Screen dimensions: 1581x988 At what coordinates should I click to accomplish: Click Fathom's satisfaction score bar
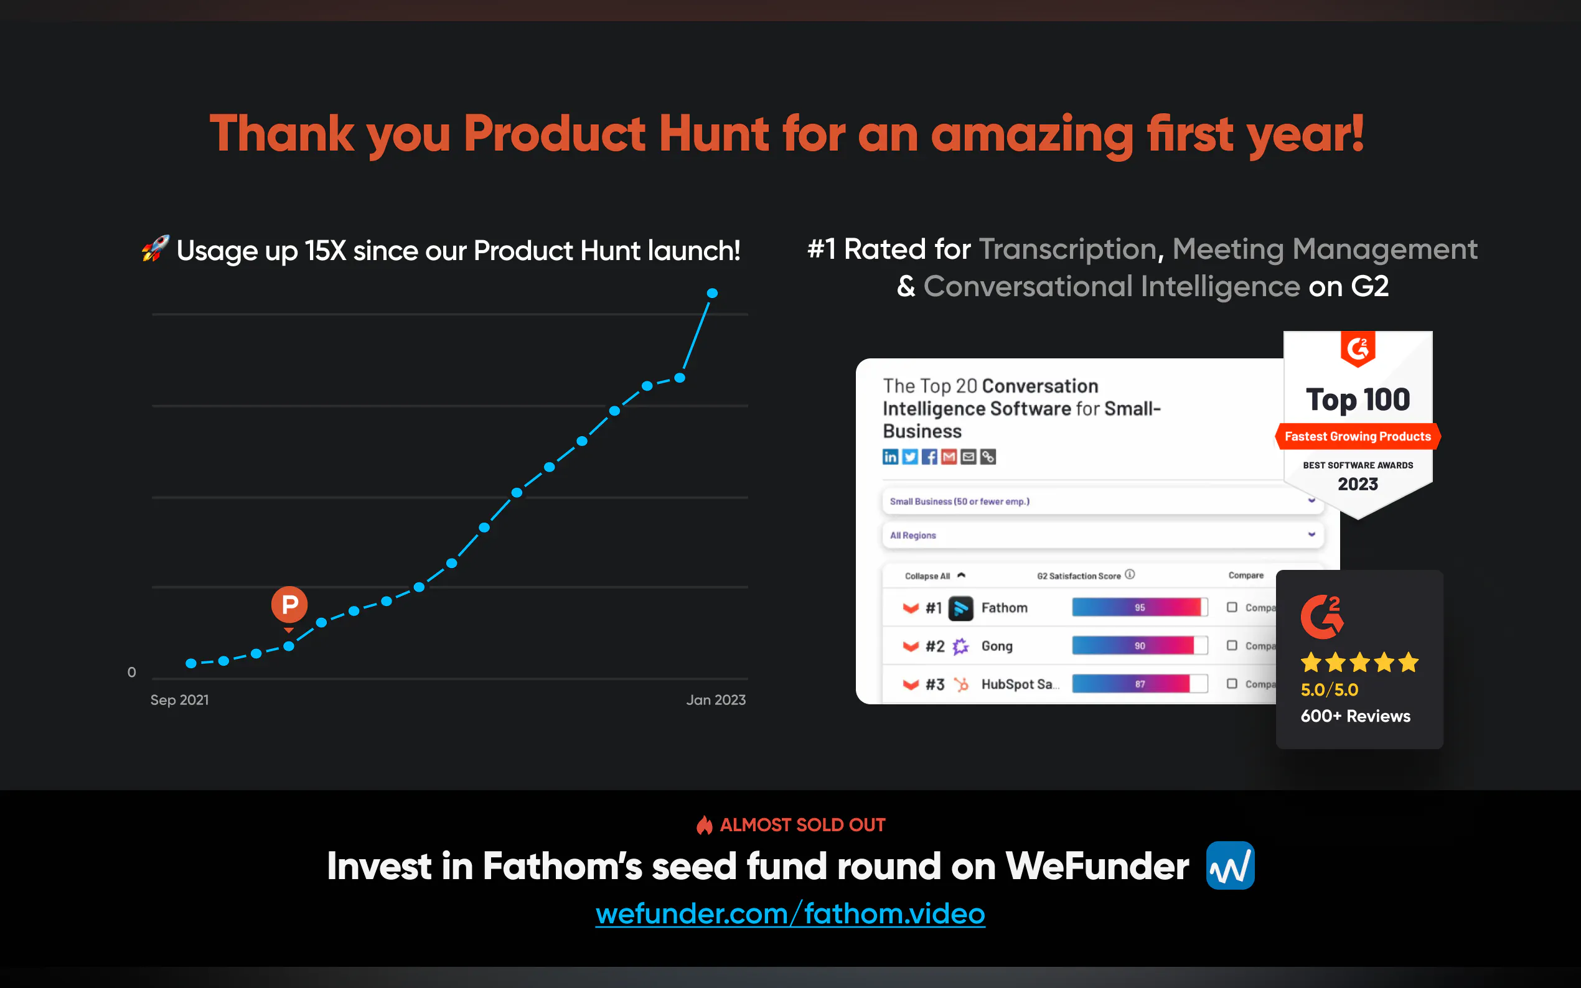coord(1139,608)
